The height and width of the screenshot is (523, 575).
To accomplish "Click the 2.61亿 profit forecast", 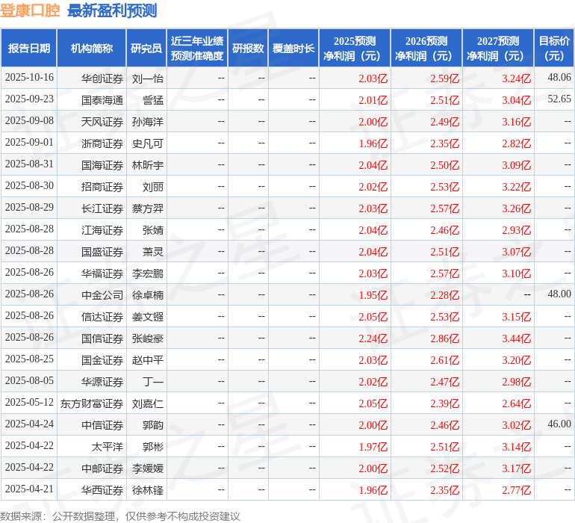I will 445,360.
